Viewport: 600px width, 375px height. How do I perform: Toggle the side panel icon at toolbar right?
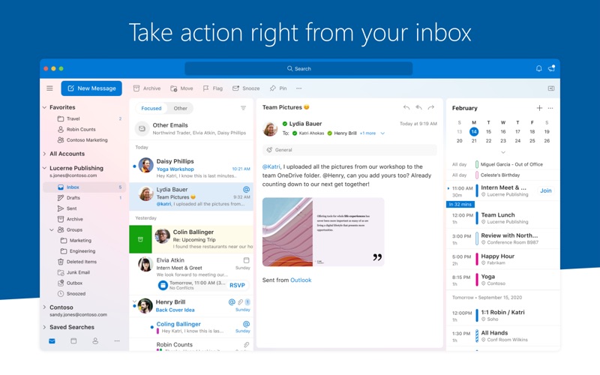click(x=551, y=88)
